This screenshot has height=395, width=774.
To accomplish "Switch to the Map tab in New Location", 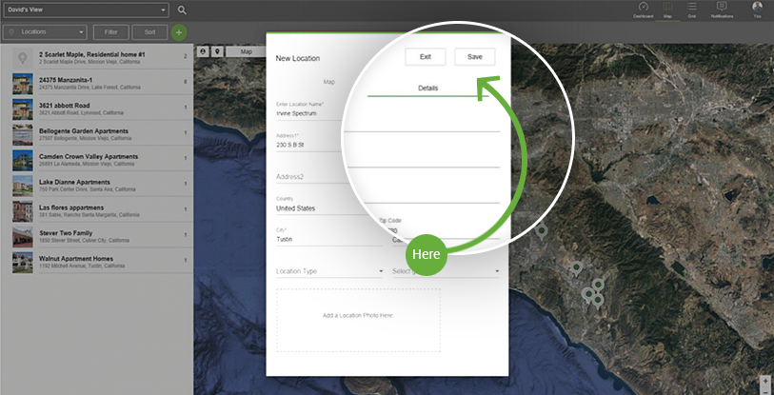I will point(329,82).
